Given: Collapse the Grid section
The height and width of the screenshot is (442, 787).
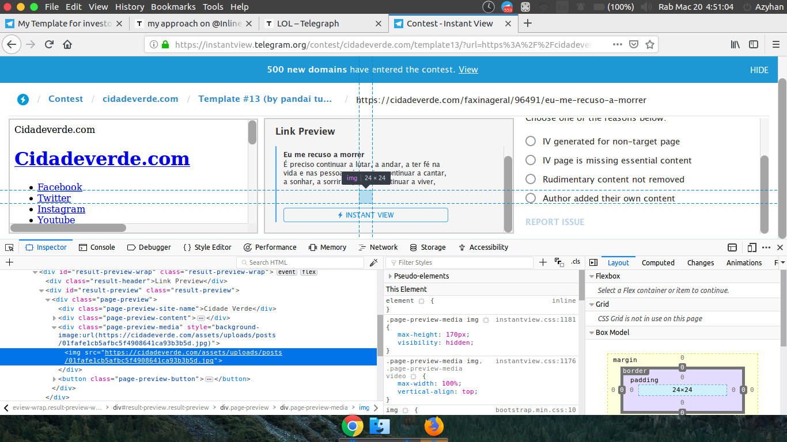Looking at the screenshot, I should (x=591, y=304).
